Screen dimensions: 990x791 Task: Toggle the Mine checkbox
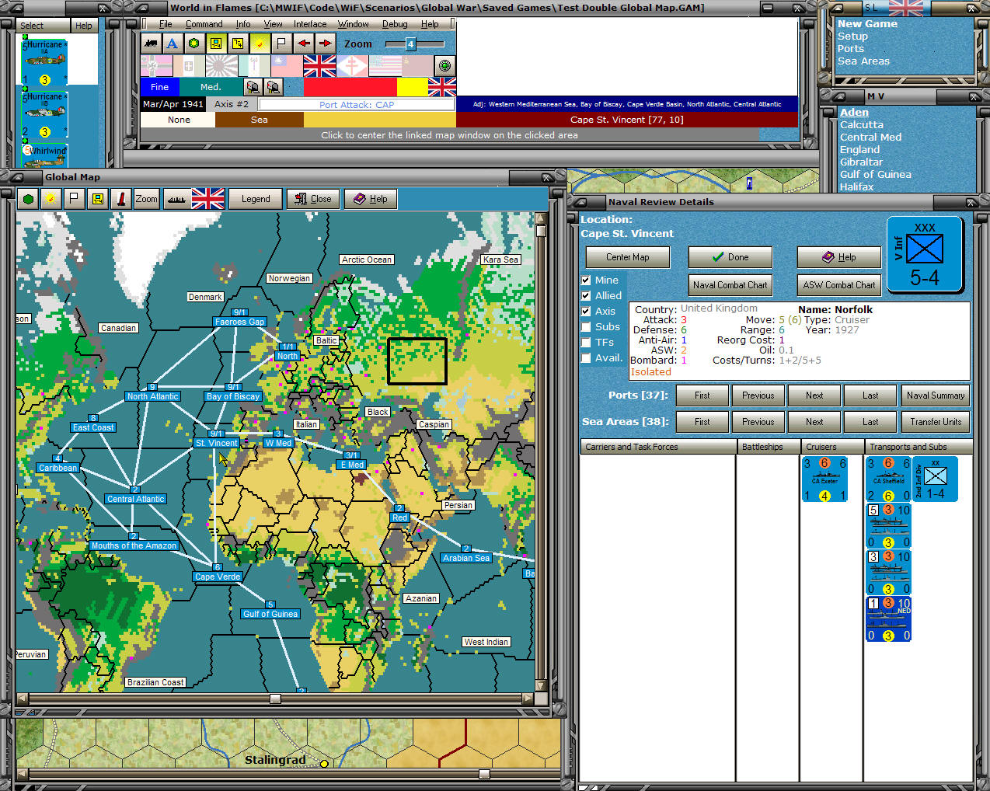[587, 281]
